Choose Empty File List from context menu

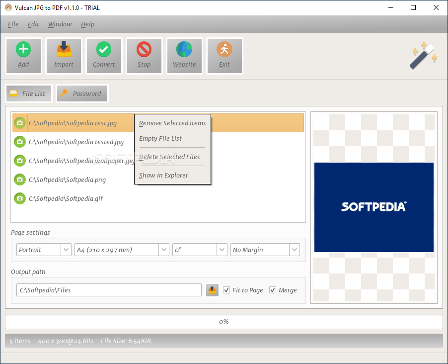tap(172, 139)
